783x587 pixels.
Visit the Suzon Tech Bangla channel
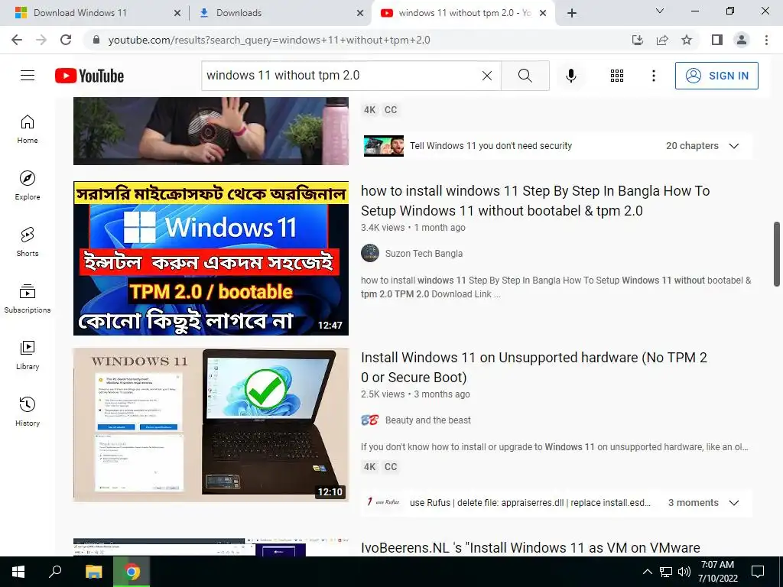click(x=424, y=254)
